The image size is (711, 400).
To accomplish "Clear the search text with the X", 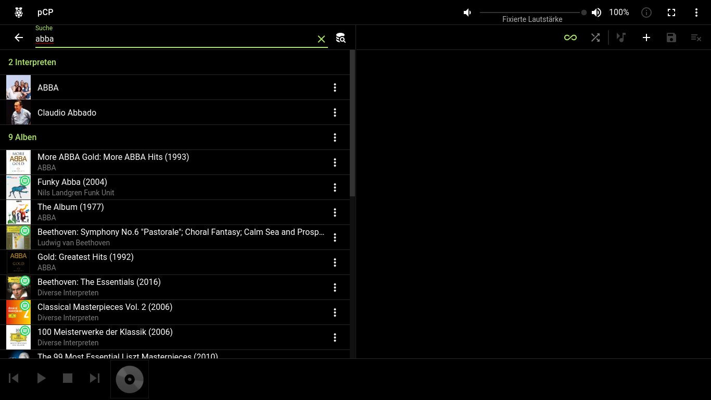I will (x=321, y=39).
